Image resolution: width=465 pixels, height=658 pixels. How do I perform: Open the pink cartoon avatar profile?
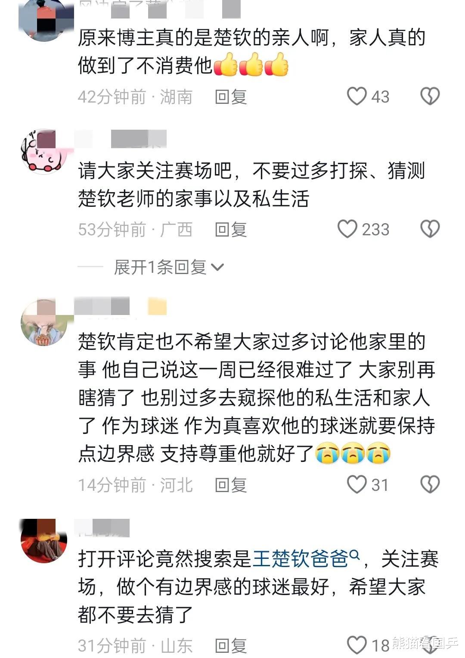tap(44, 152)
